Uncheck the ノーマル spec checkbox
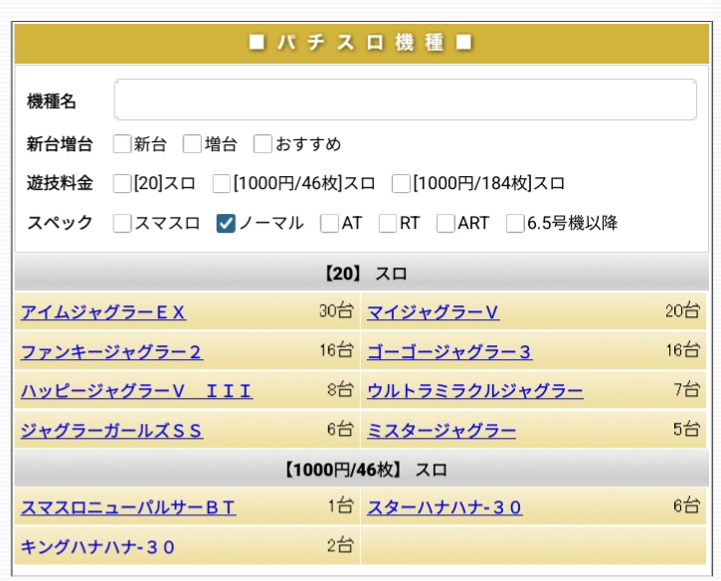This screenshot has height=581, width=721. [226, 223]
